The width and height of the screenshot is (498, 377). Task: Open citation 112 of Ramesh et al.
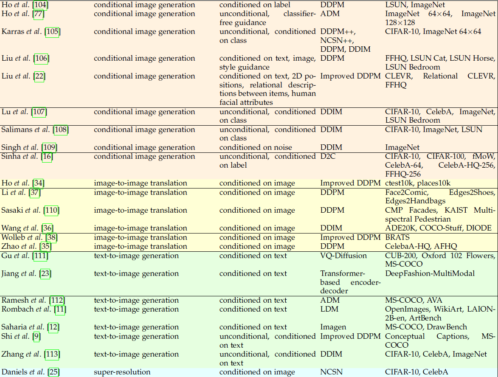point(57,301)
